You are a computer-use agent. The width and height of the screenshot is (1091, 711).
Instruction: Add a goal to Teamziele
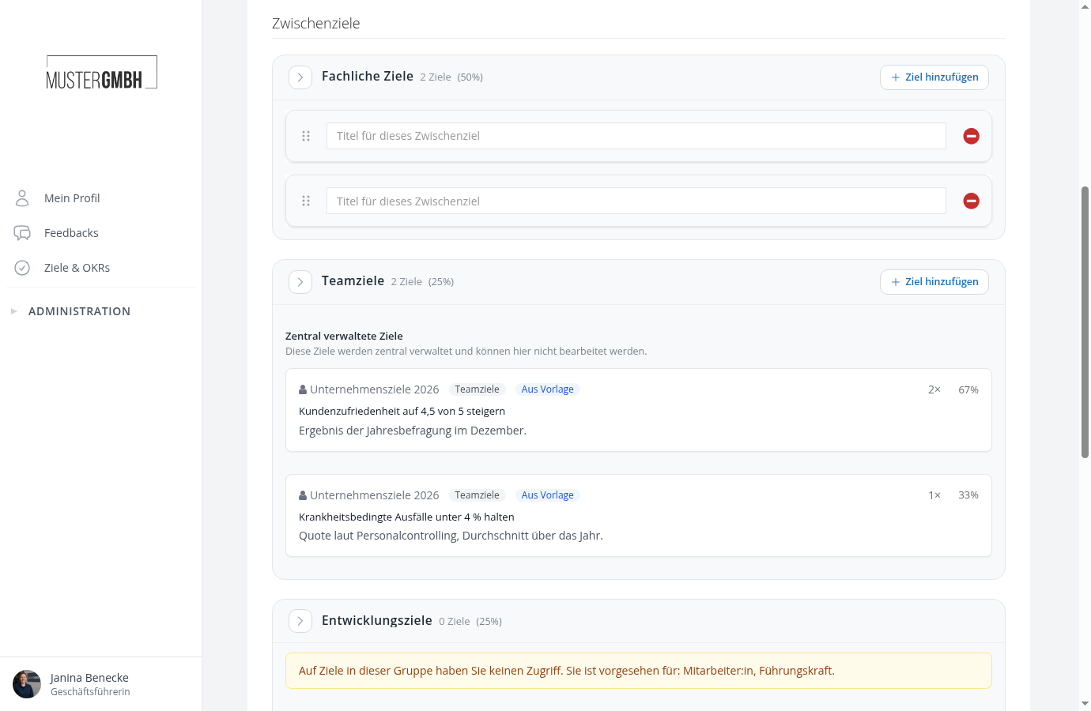point(934,282)
